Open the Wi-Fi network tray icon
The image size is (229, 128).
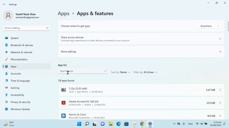click(x=197, y=124)
